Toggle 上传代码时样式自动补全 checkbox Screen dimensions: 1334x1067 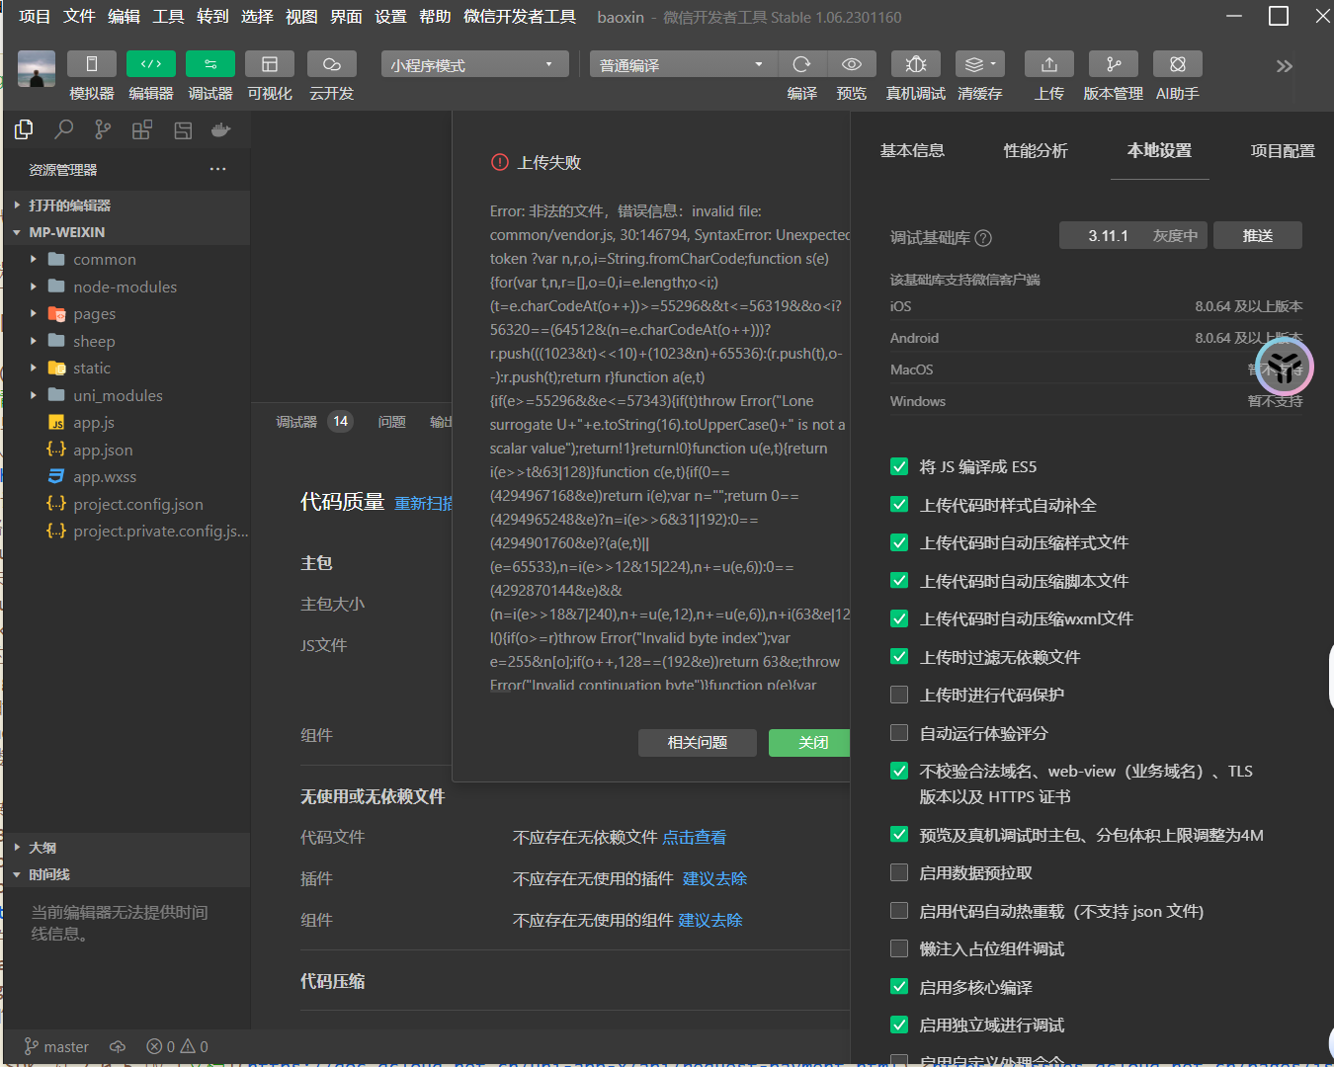tap(899, 505)
